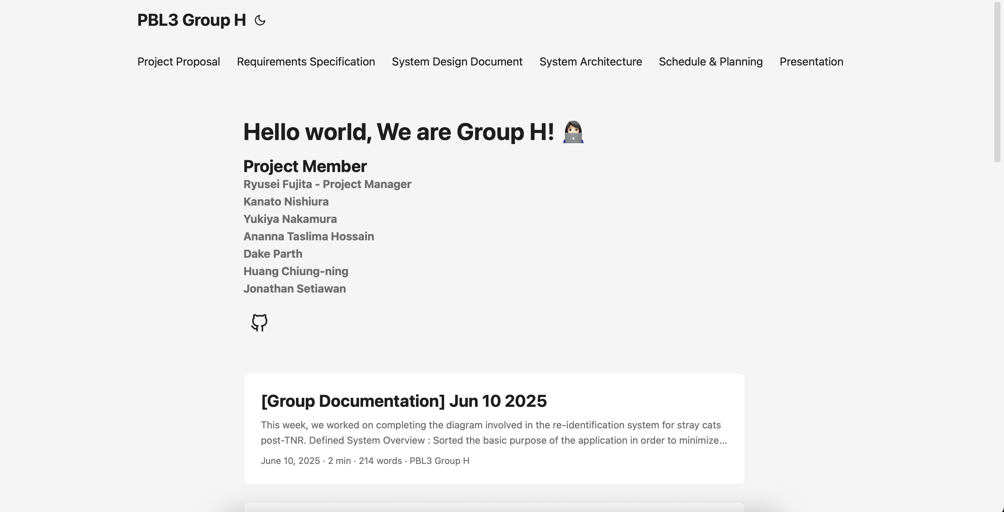Image resolution: width=1004 pixels, height=512 pixels.
Task: Click the PBL3 Group H site title
Action: (x=191, y=20)
